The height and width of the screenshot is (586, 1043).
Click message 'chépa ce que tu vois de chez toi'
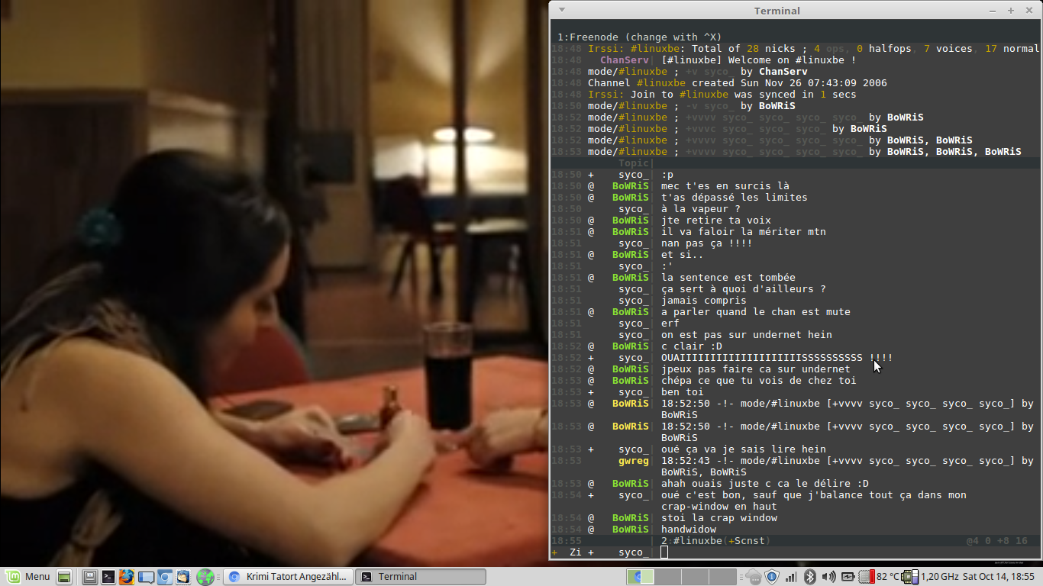pyautogui.click(x=759, y=380)
